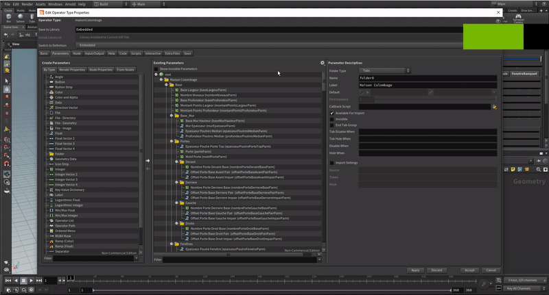
Task: Switch to the Node tab
Action: 77,53
